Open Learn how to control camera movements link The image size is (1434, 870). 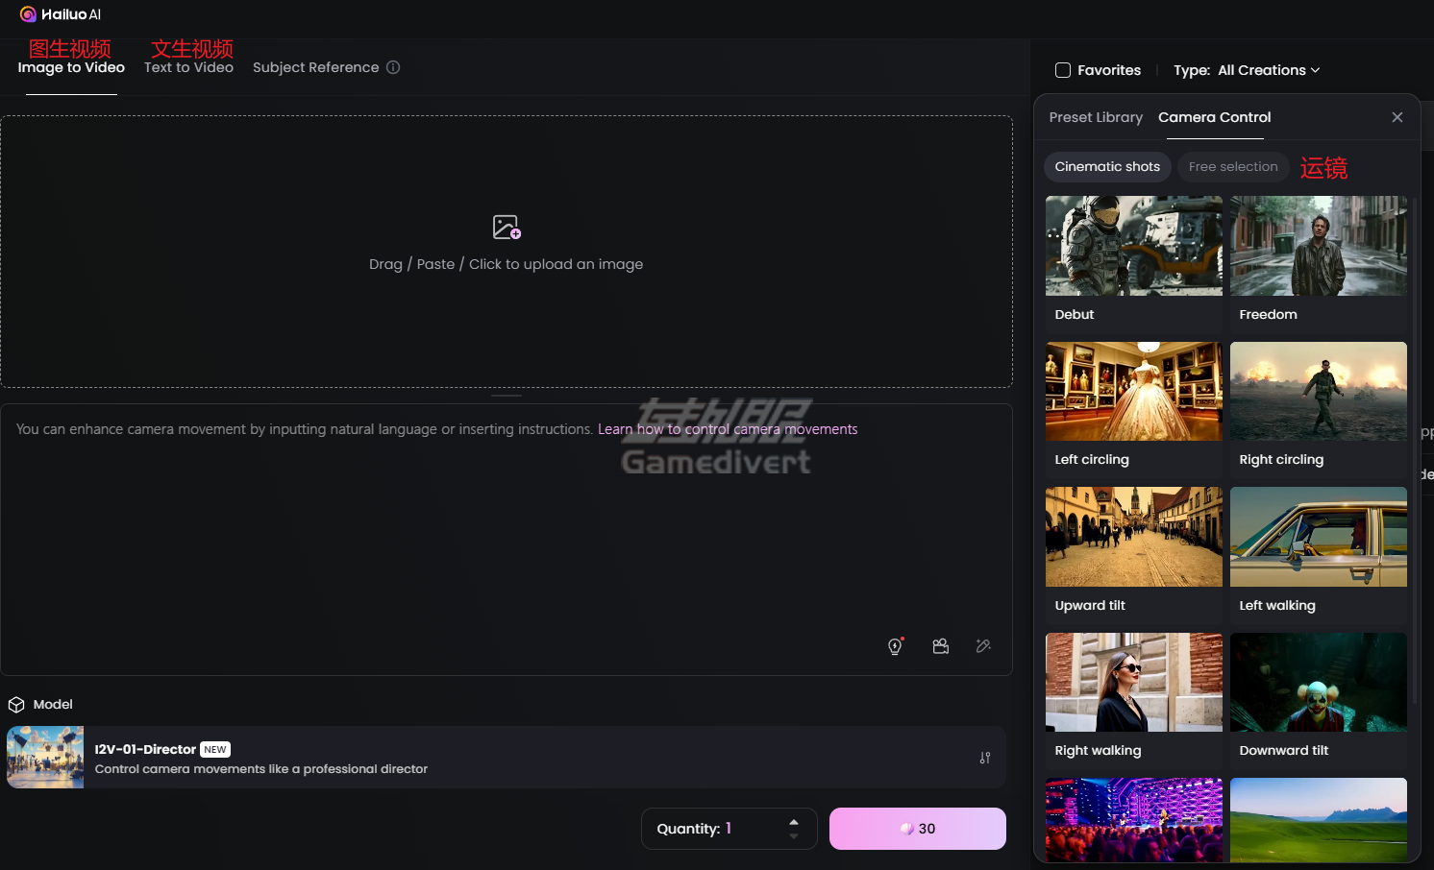(728, 429)
